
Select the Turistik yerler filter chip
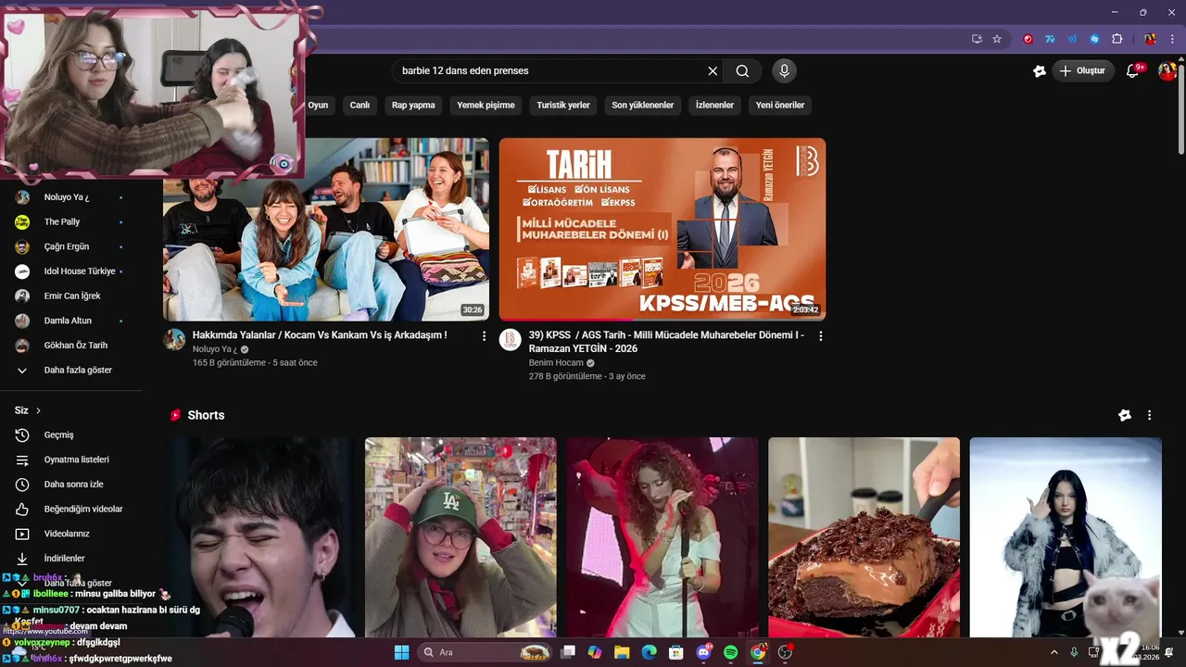coord(563,105)
